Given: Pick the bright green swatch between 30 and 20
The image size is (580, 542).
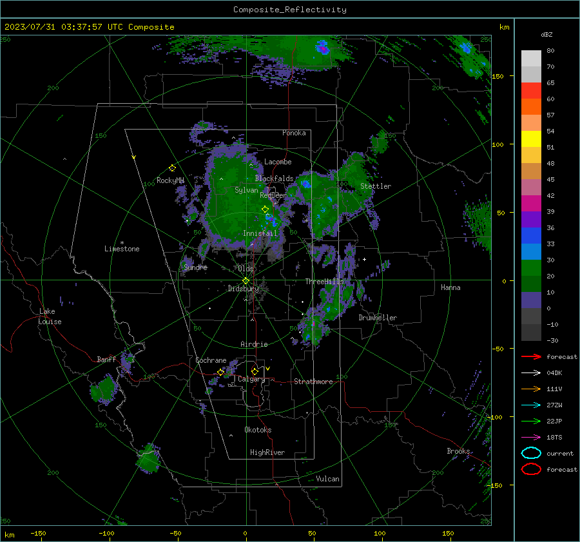Looking at the screenshot, I should pos(531,268).
